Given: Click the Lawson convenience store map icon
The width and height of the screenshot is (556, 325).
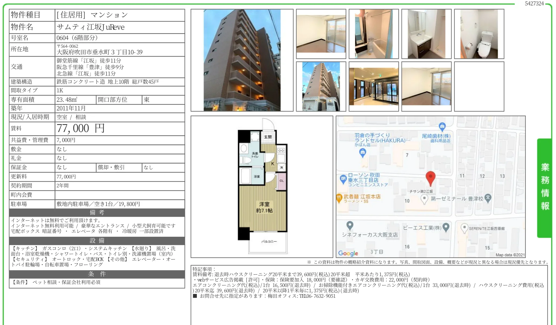Looking at the screenshot, I should 343,179.
